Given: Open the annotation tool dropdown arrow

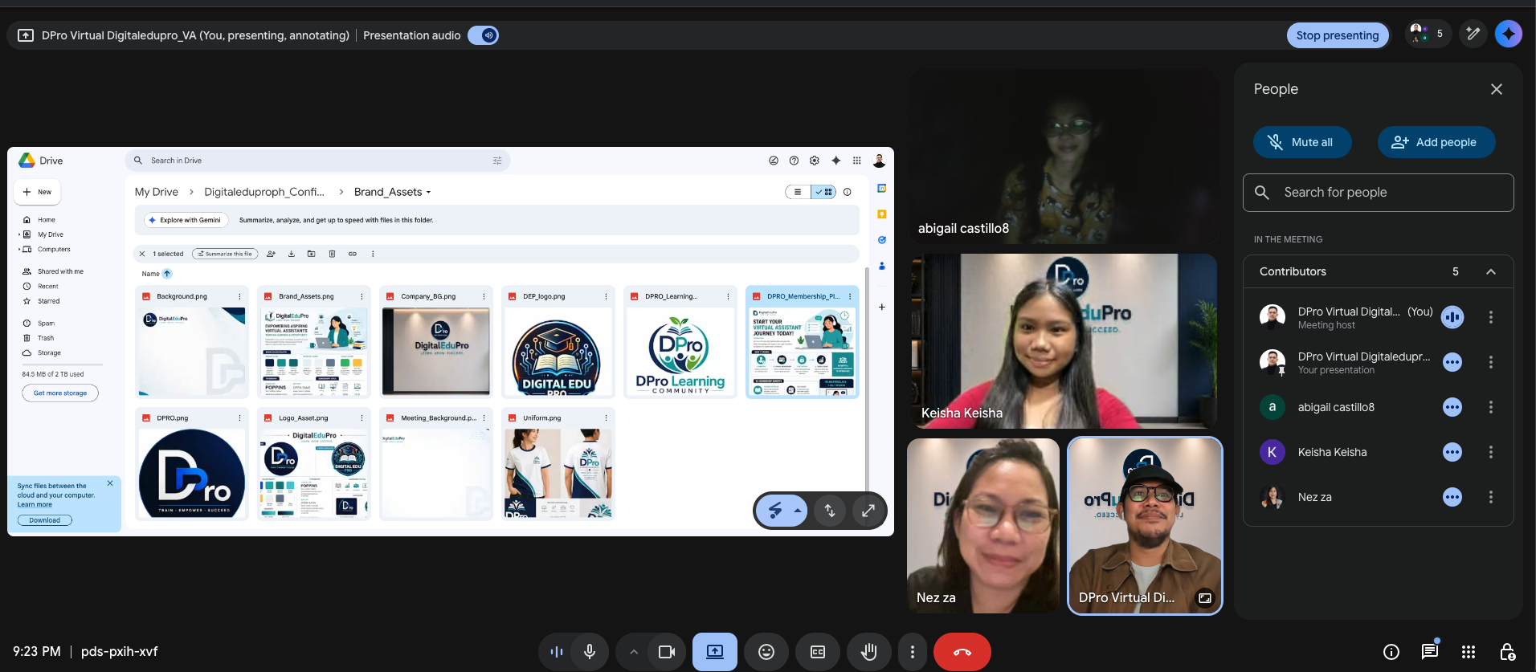Looking at the screenshot, I should 797,510.
